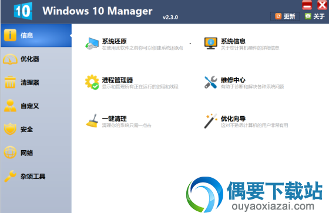Viewport: 329px width, 213px height.
Task: Open the 安全 section
Action: click(x=36, y=129)
